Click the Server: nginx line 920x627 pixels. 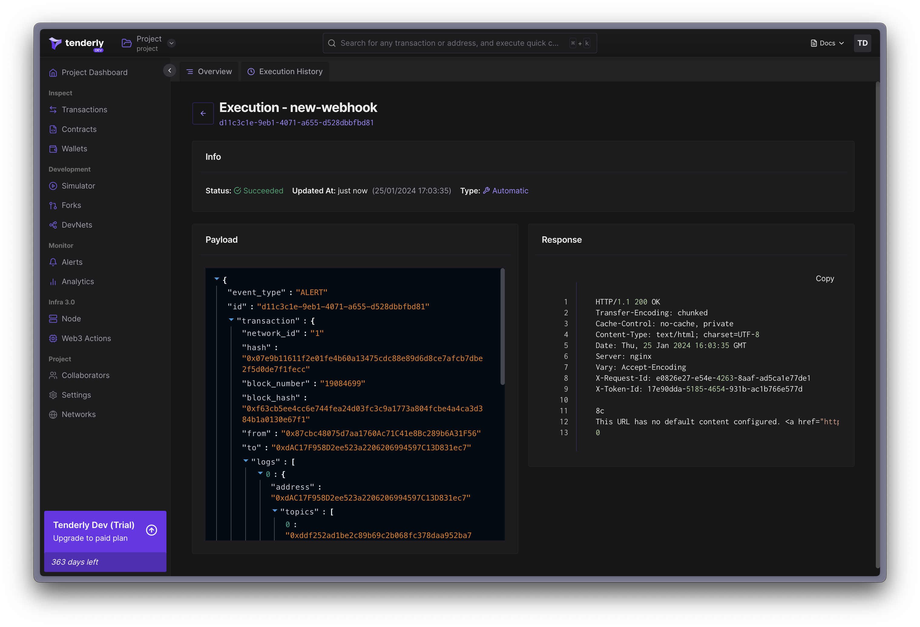tap(623, 357)
